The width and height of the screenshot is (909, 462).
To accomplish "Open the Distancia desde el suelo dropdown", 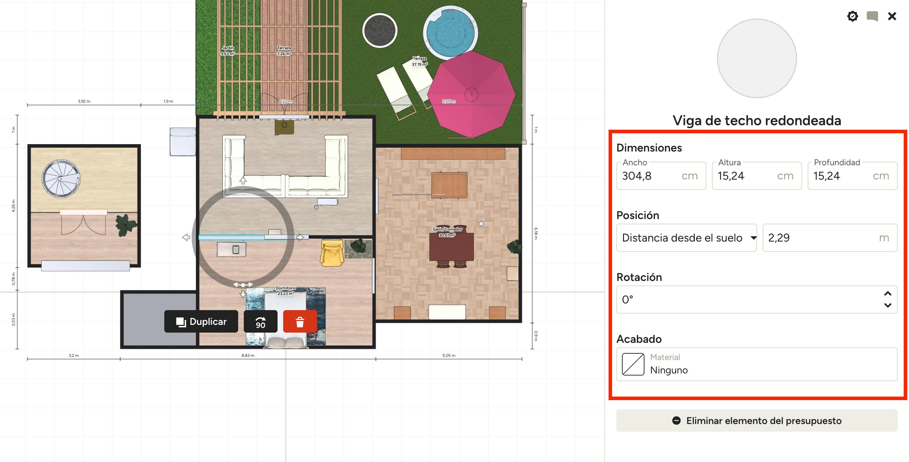I will click(686, 238).
